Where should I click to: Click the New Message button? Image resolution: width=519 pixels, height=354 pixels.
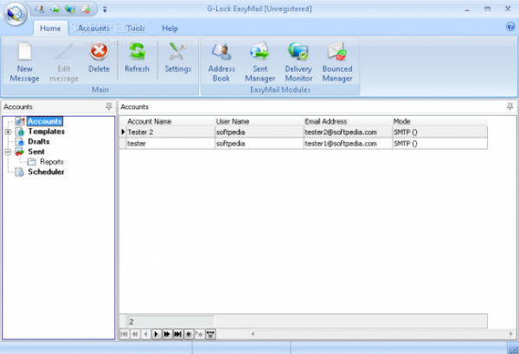click(x=24, y=62)
